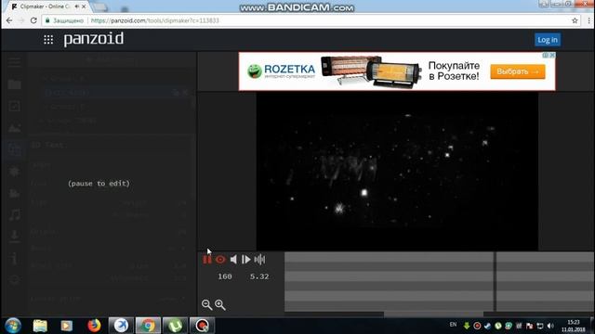Click the ad info icon on the banner
Viewport: 595px width, 334px height.
pyautogui.click(x=546, y=56)
